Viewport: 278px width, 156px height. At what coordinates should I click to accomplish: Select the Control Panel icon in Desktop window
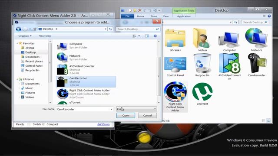coord(175,65)
